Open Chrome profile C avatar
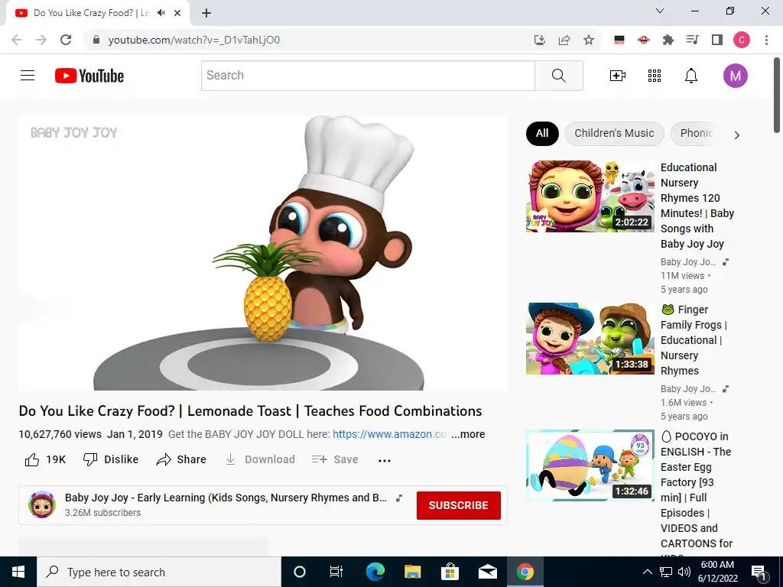The width and height of the screenshot is (783, 587). click(742, 40)
